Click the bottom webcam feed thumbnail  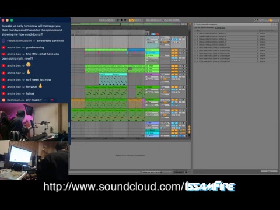[34, 160]
